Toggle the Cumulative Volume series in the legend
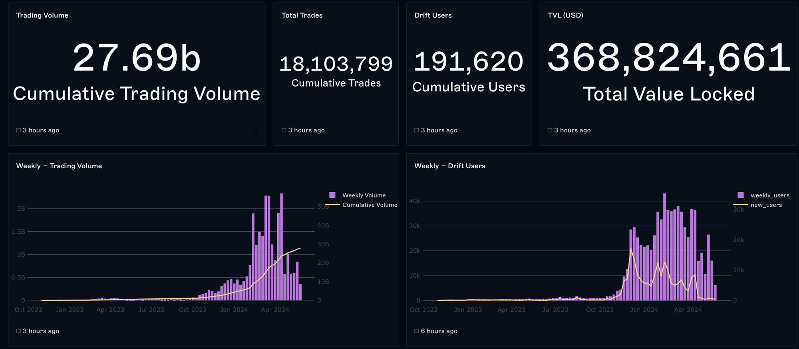The height and width of the screenshot is (349, 799). [x=370, y=205]
